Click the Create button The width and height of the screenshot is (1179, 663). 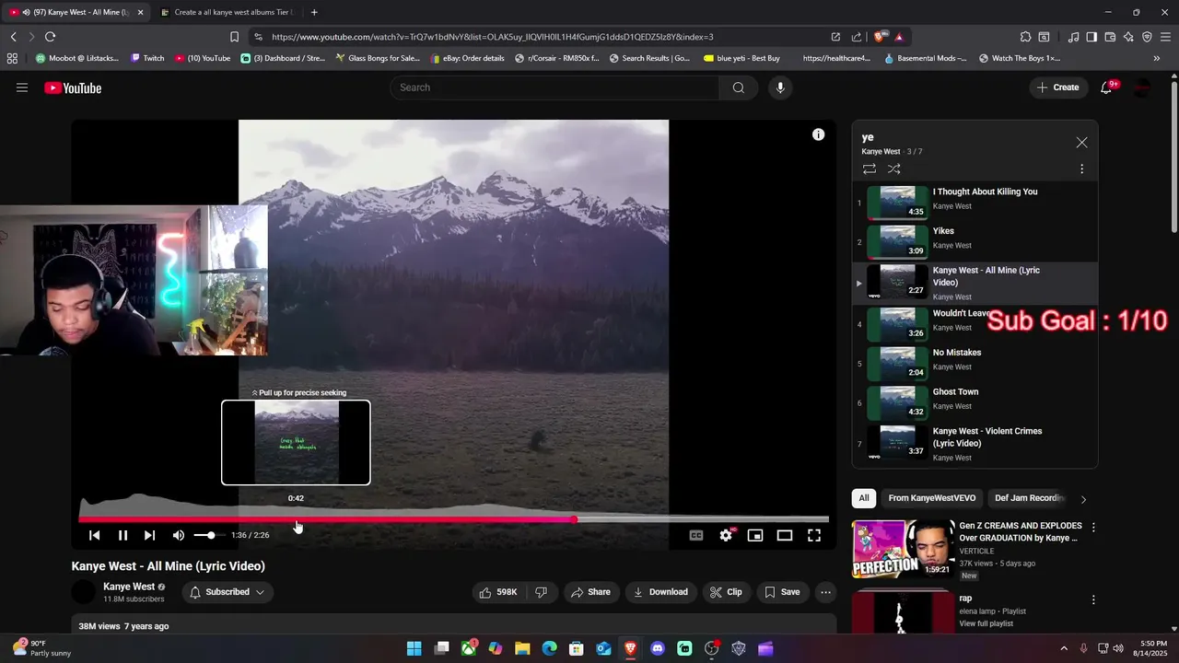click(1057, 87)
